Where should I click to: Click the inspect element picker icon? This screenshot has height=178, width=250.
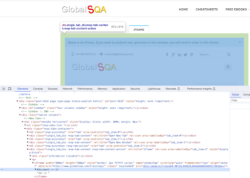[3, 89]
